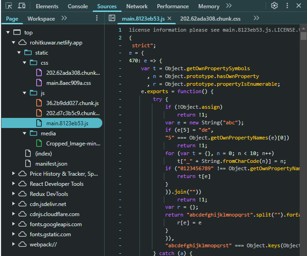The width and height of the screenshot is (307, 256).
Task: Toggle the device toolbar icon
Action: click(22, 6)
